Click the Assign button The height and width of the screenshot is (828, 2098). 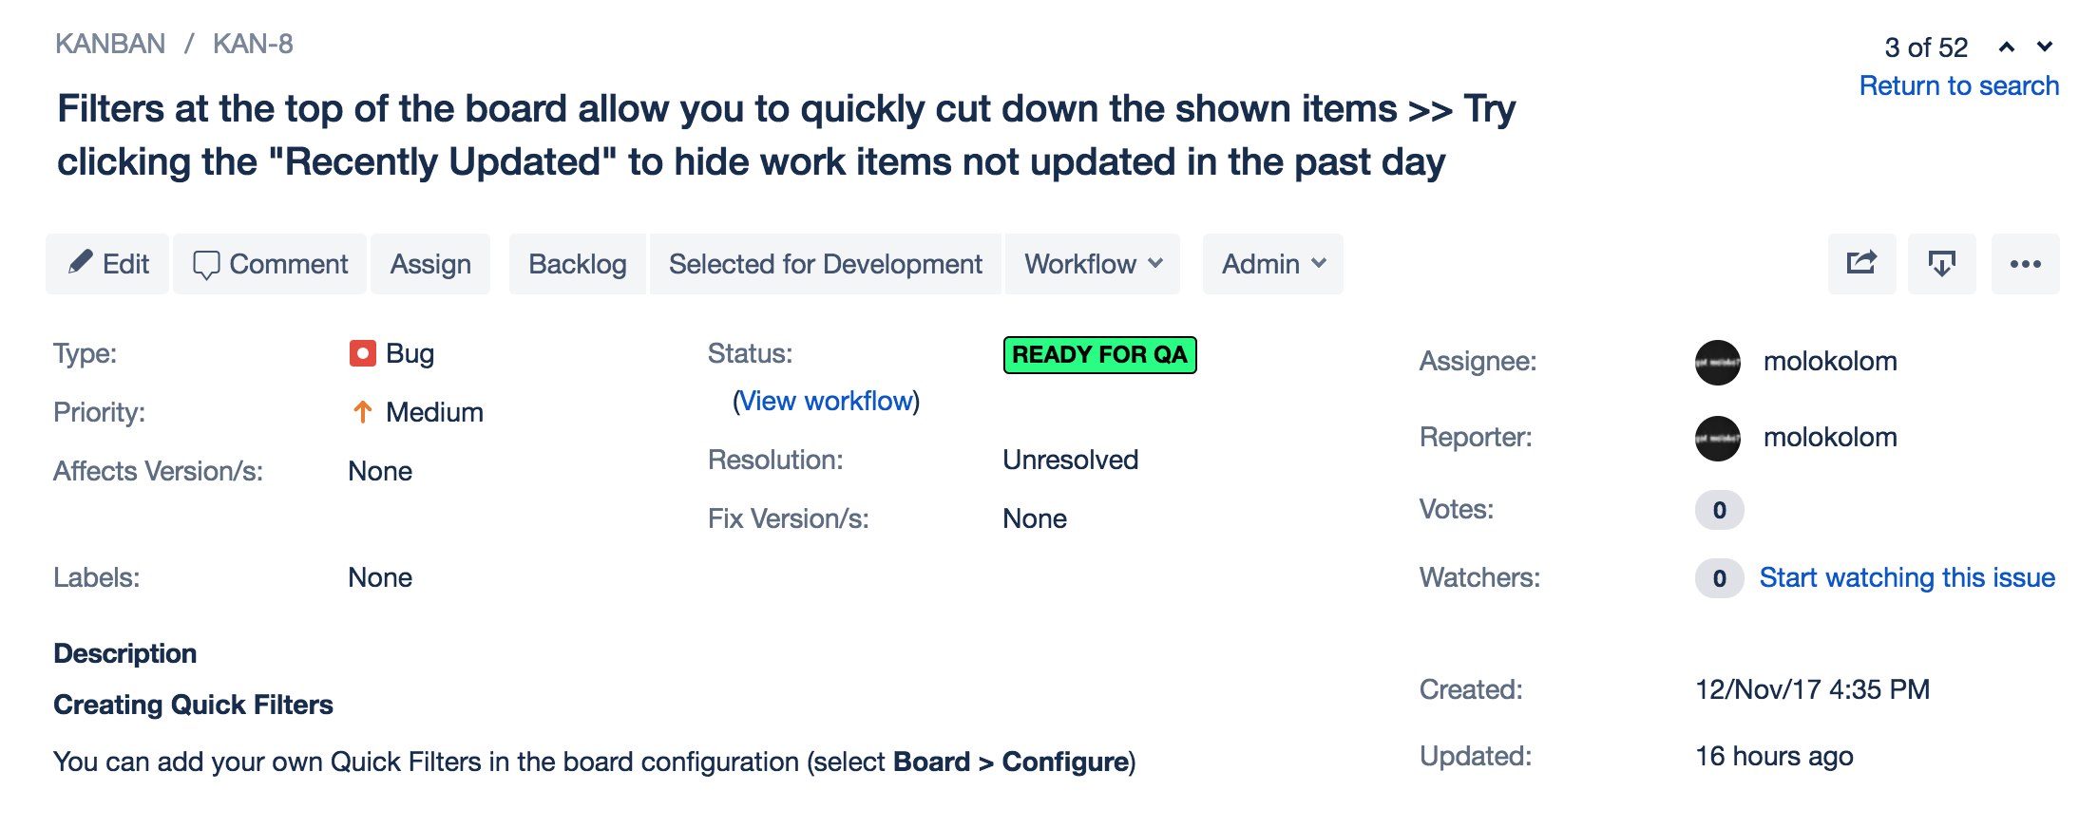pos(430,264)
